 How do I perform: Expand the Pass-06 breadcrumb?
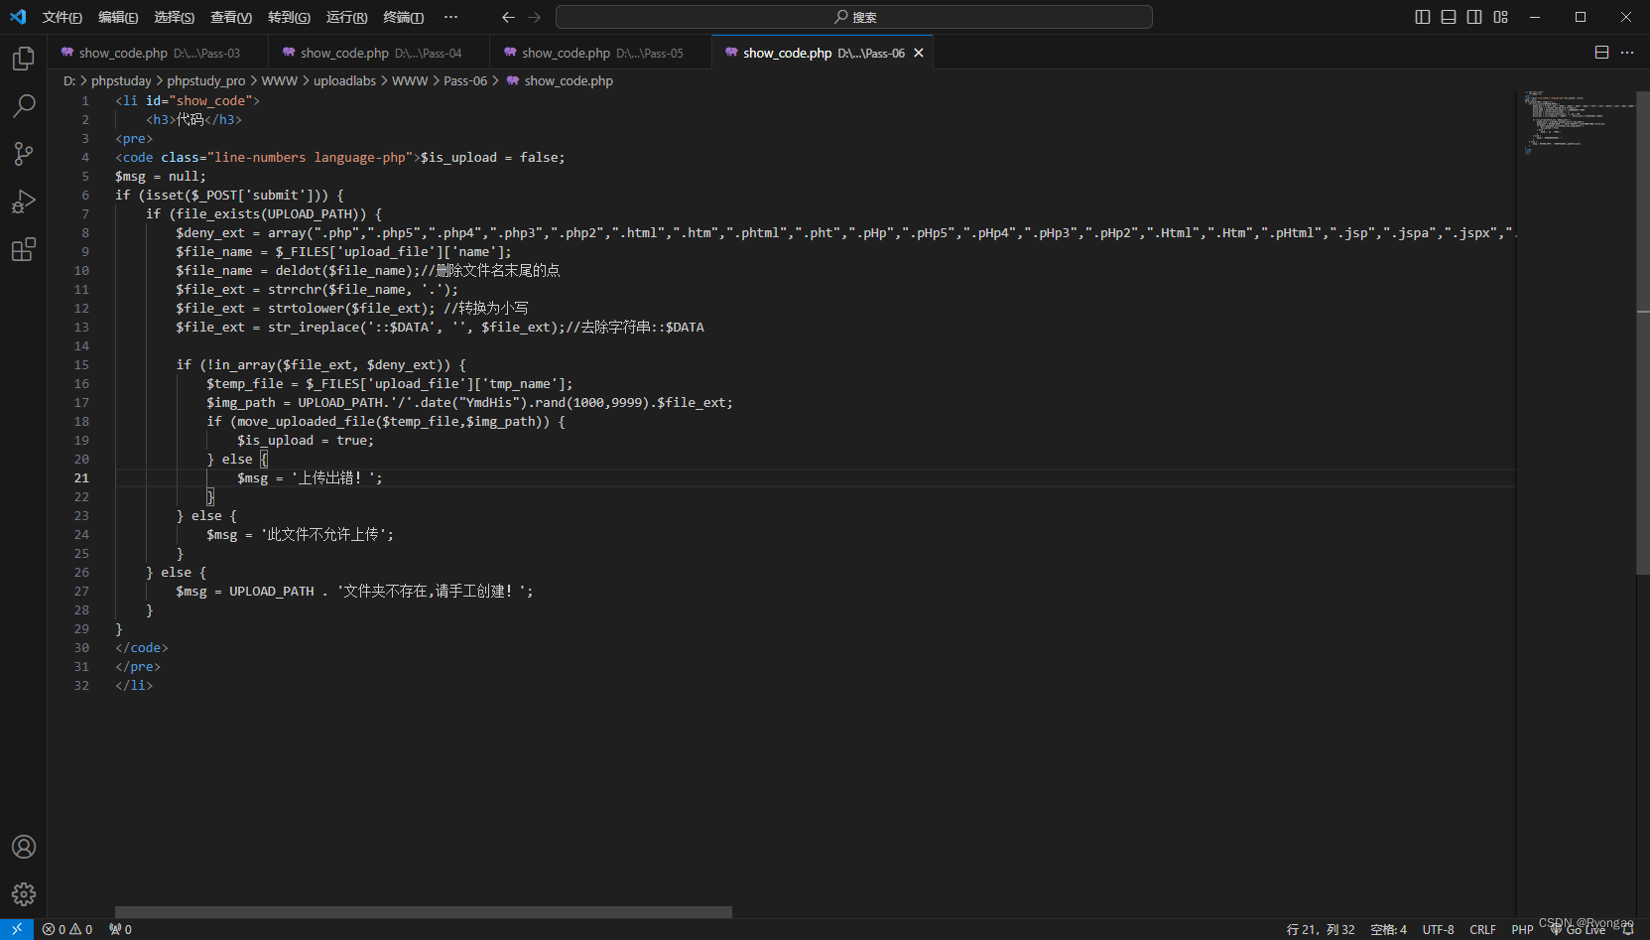coord(465,80)
